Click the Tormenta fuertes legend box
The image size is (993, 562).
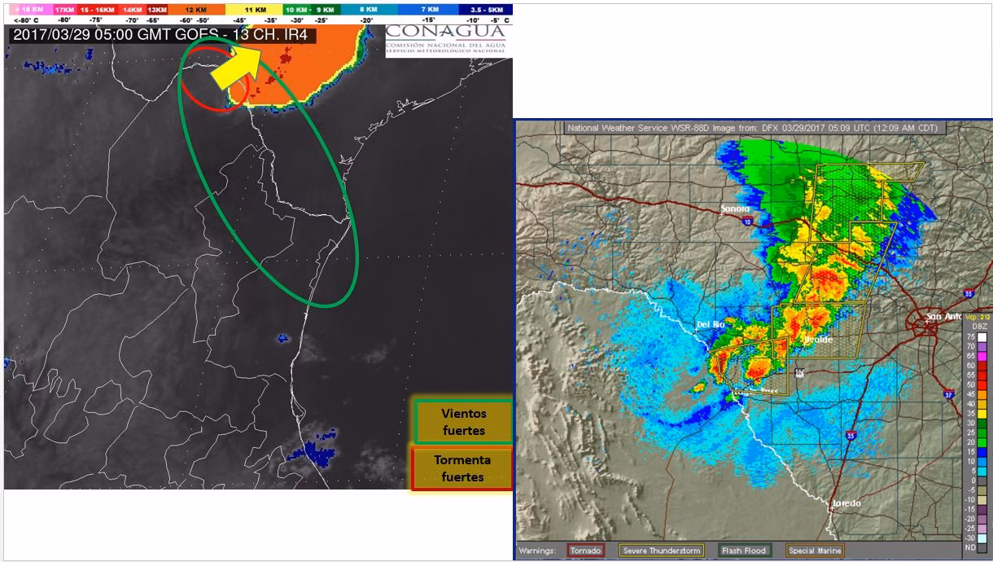click(462, 467)
